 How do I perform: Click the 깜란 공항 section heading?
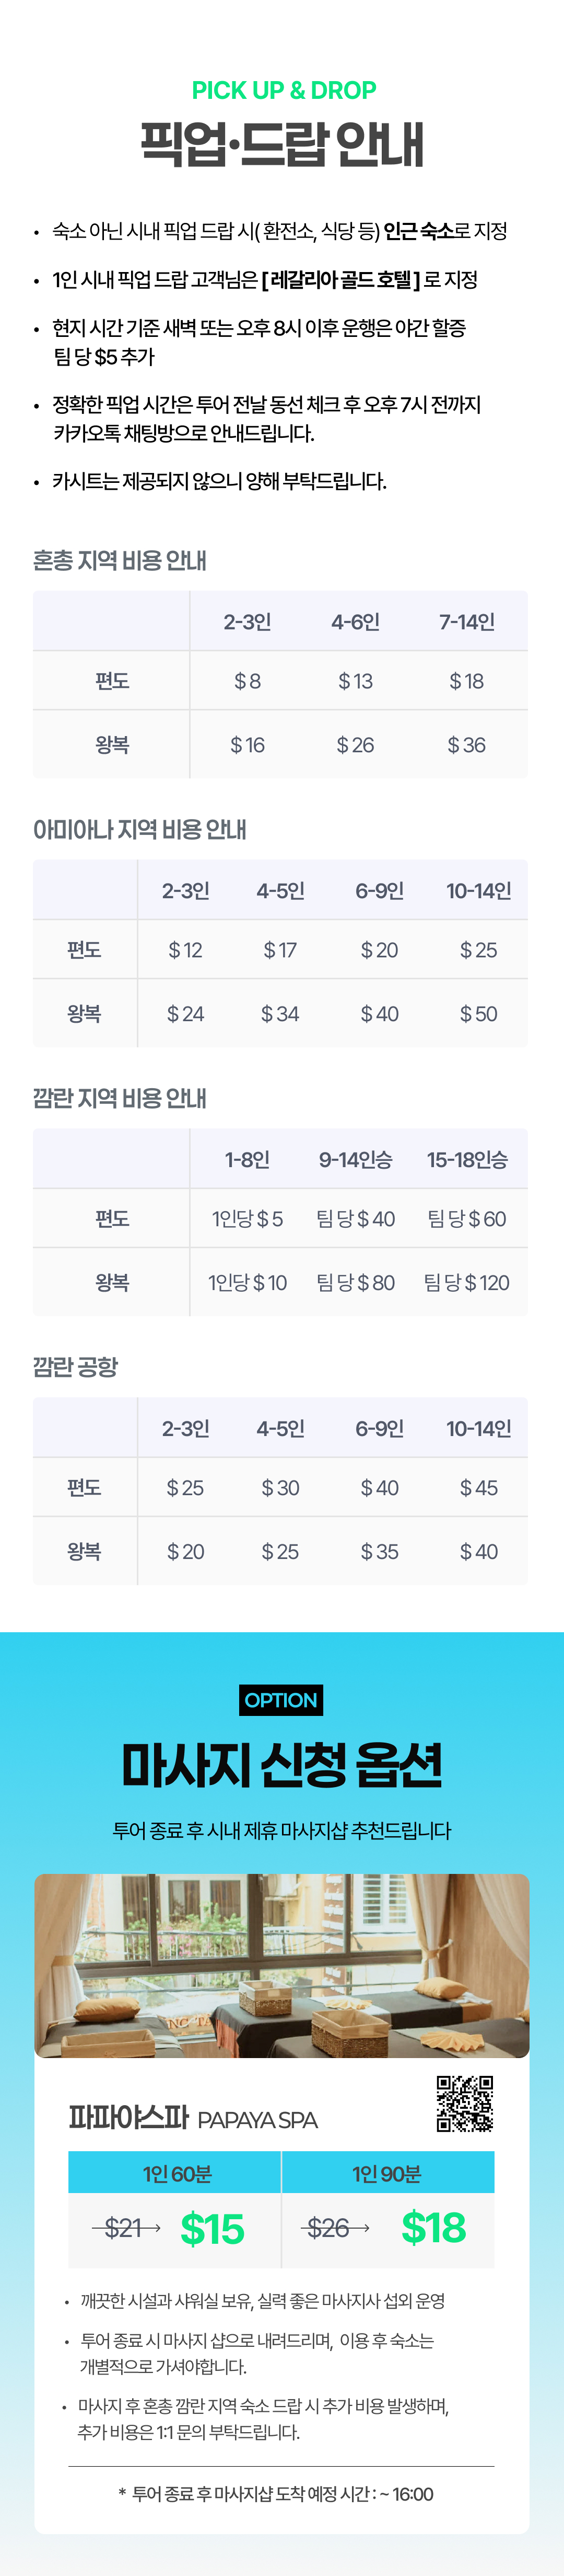[x=76, y=1366]
